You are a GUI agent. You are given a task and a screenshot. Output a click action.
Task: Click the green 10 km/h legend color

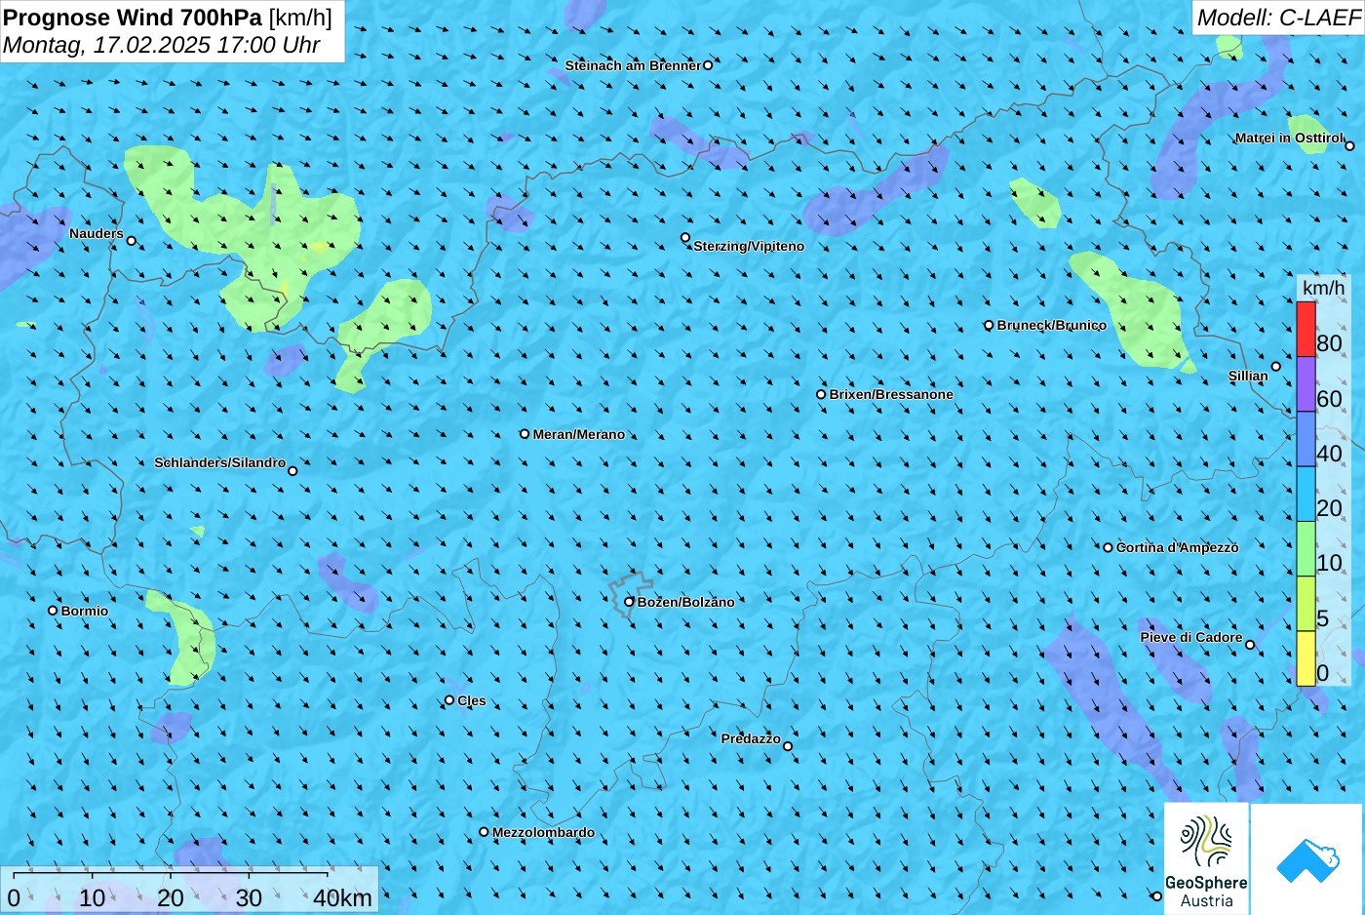pos(1306,549)
